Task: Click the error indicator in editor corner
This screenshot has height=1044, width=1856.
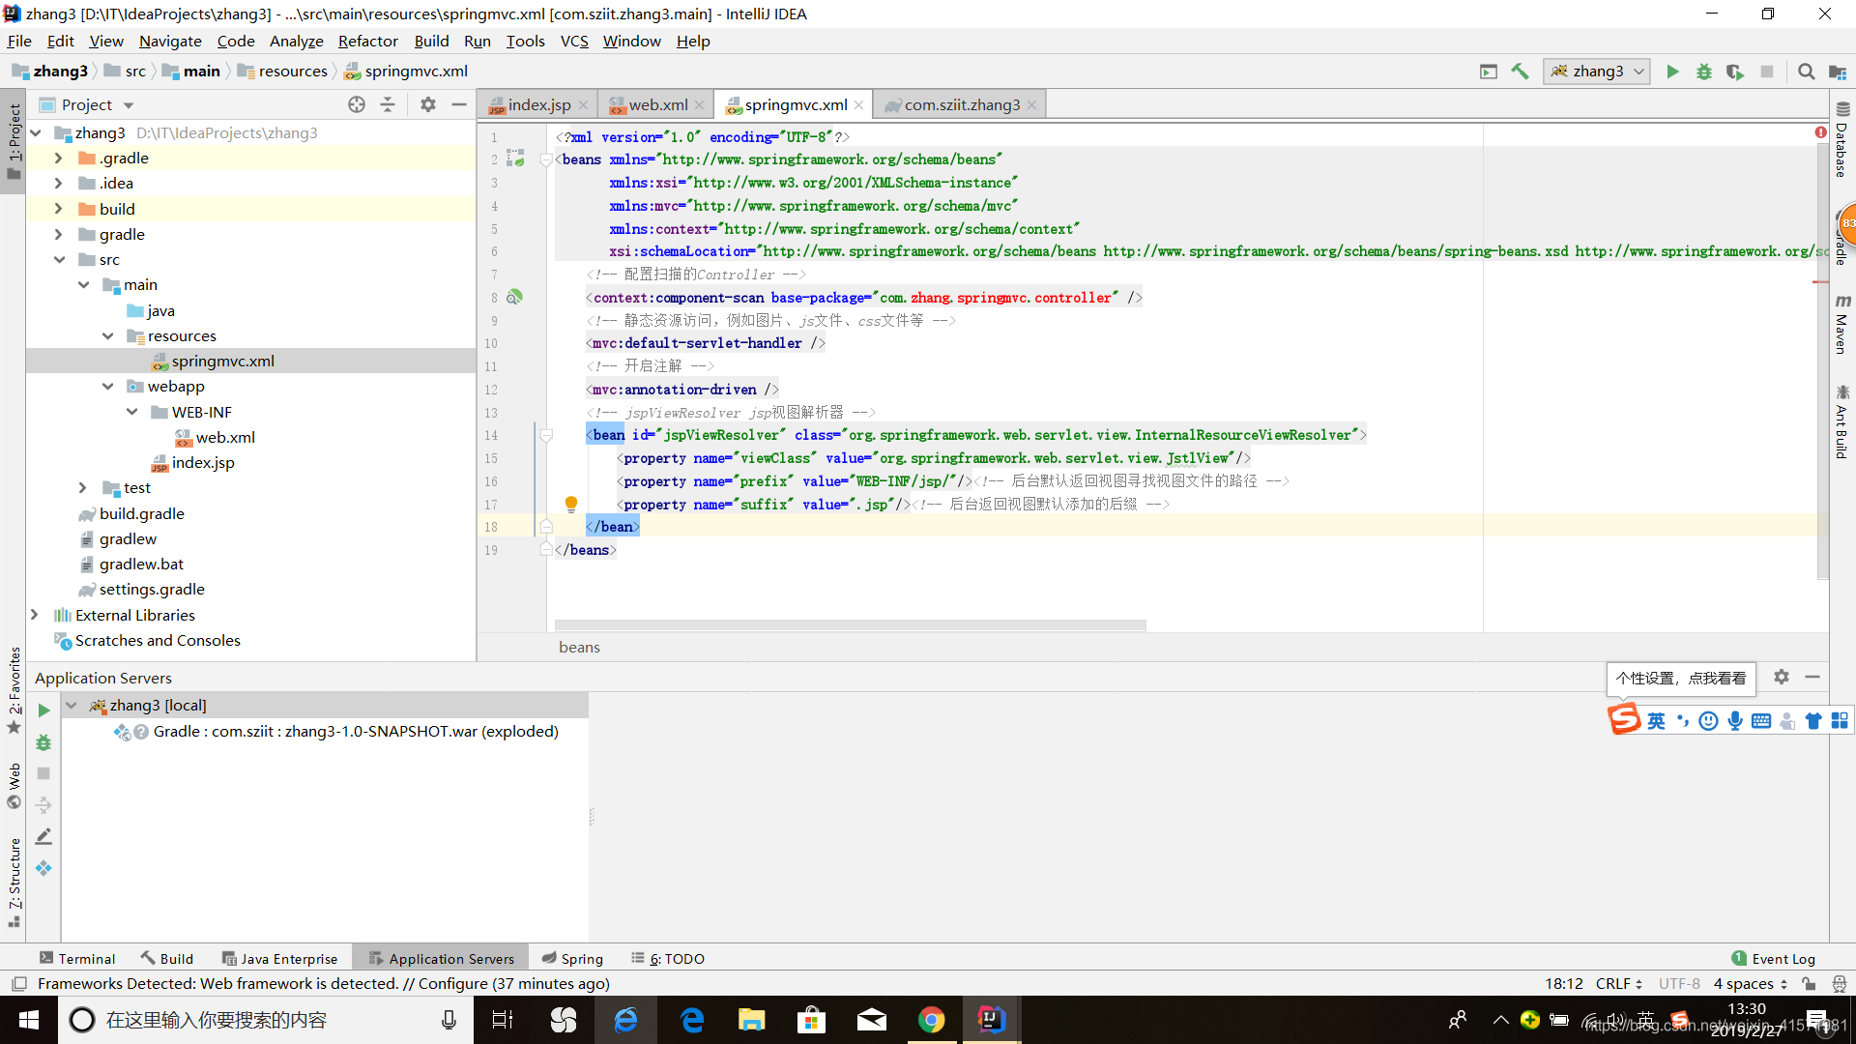Action: 1821,132
